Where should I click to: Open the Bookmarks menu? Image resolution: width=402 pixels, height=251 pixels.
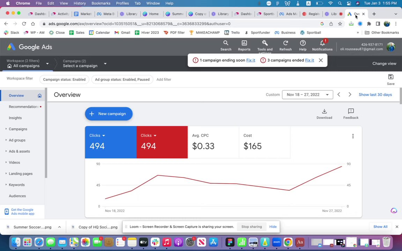point(101,3)
